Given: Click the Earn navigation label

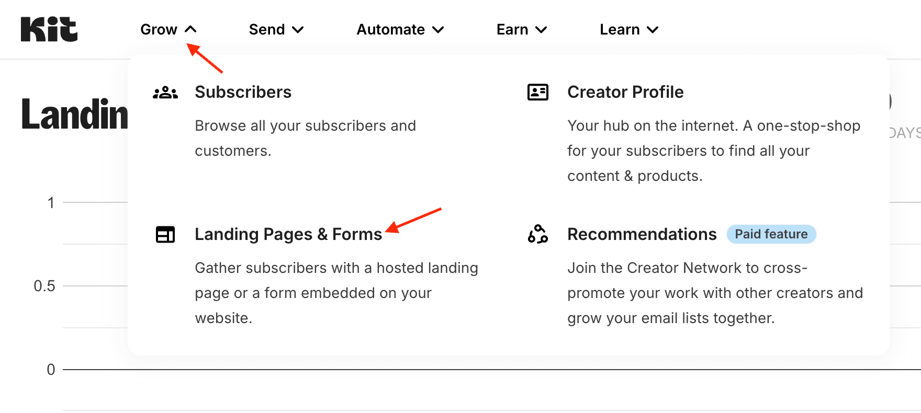Looking at the screenshot, I should tap(512, 29).
